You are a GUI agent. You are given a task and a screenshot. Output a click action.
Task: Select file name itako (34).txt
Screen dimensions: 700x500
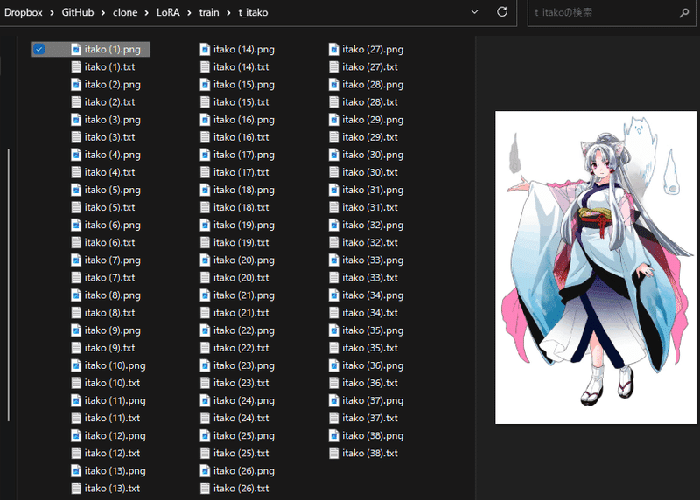[370, 313]
